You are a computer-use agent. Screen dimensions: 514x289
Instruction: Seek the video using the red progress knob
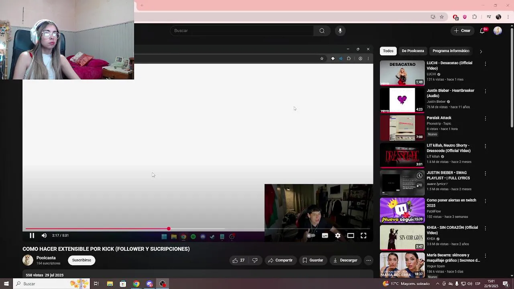click(x=169, y=229)
